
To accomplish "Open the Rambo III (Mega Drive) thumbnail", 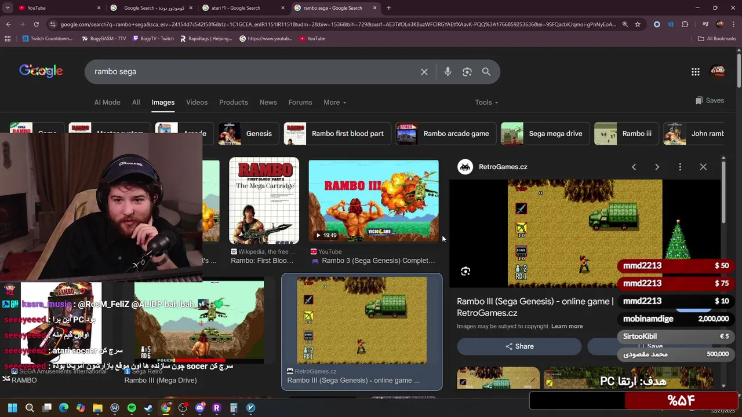I will [199, 323].
